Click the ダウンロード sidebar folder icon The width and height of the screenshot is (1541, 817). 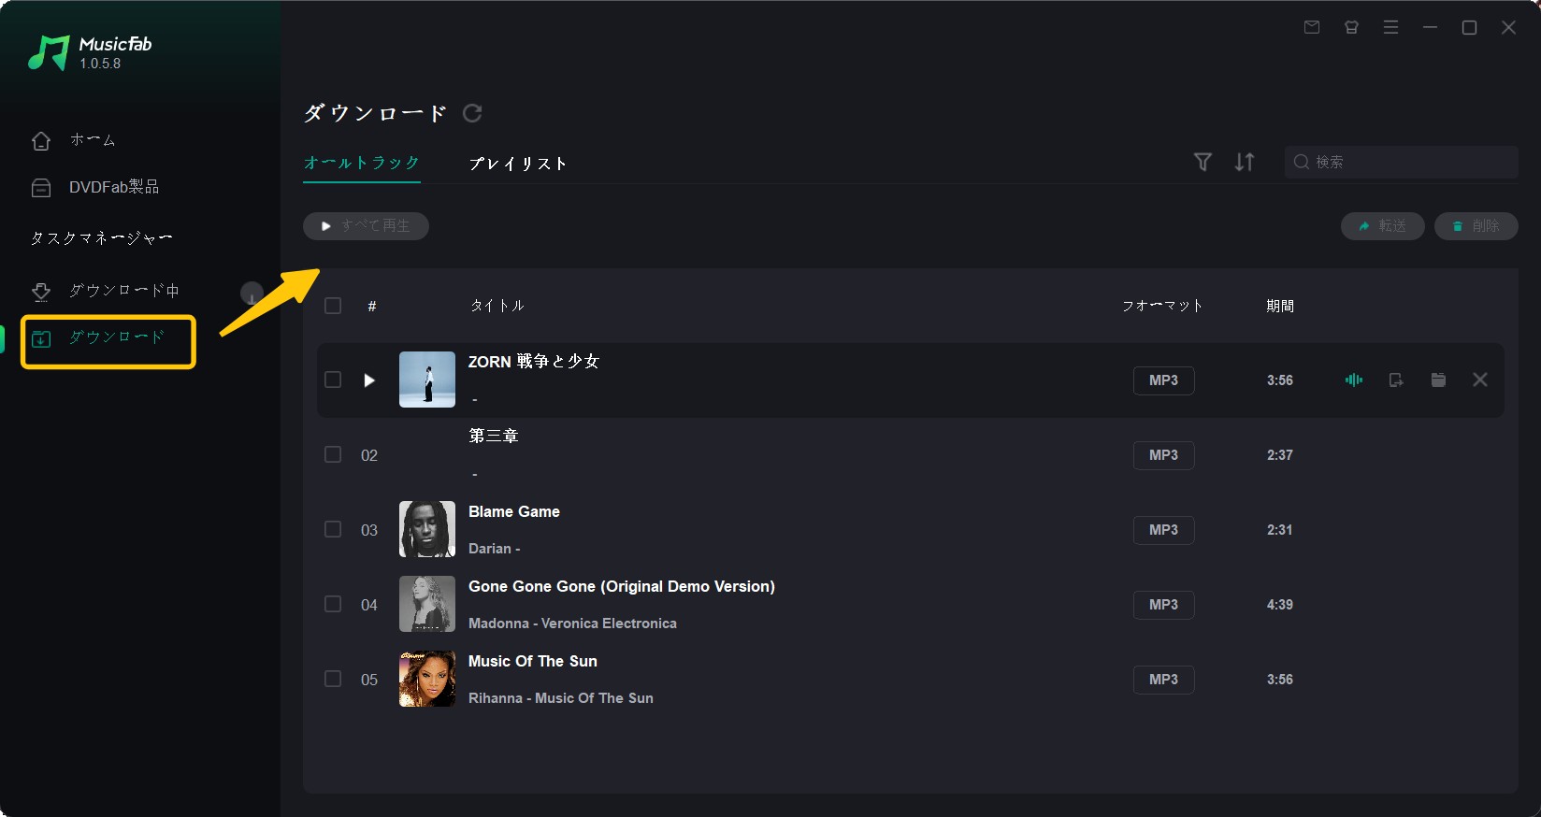[x=41, y=338]
